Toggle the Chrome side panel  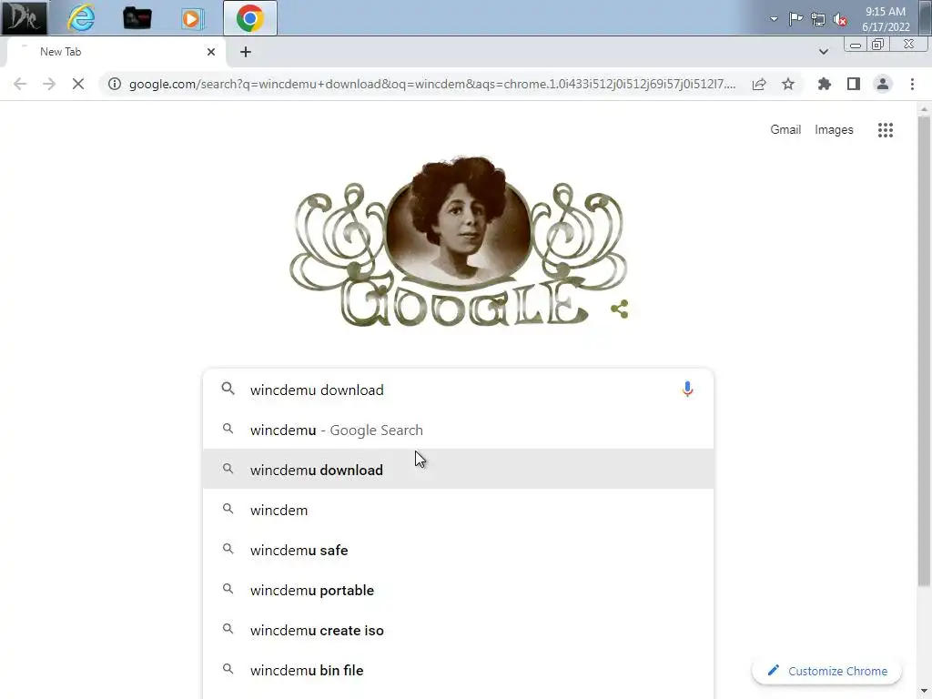[x=853, y=84]
